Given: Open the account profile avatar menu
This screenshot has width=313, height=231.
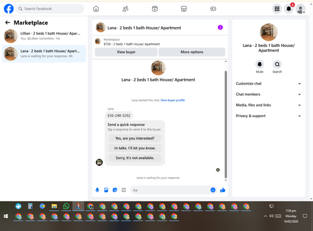Looking at the screenshot, I should pyautogui.click(x=300, y=9).
